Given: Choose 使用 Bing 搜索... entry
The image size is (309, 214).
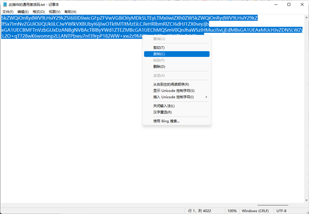Looking at the screenshot, I should click(x=177, y=121).
